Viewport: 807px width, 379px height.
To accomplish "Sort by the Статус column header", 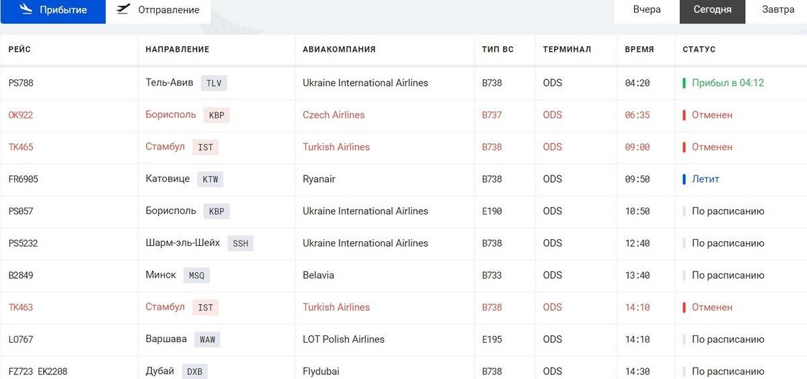I will 699,50.
